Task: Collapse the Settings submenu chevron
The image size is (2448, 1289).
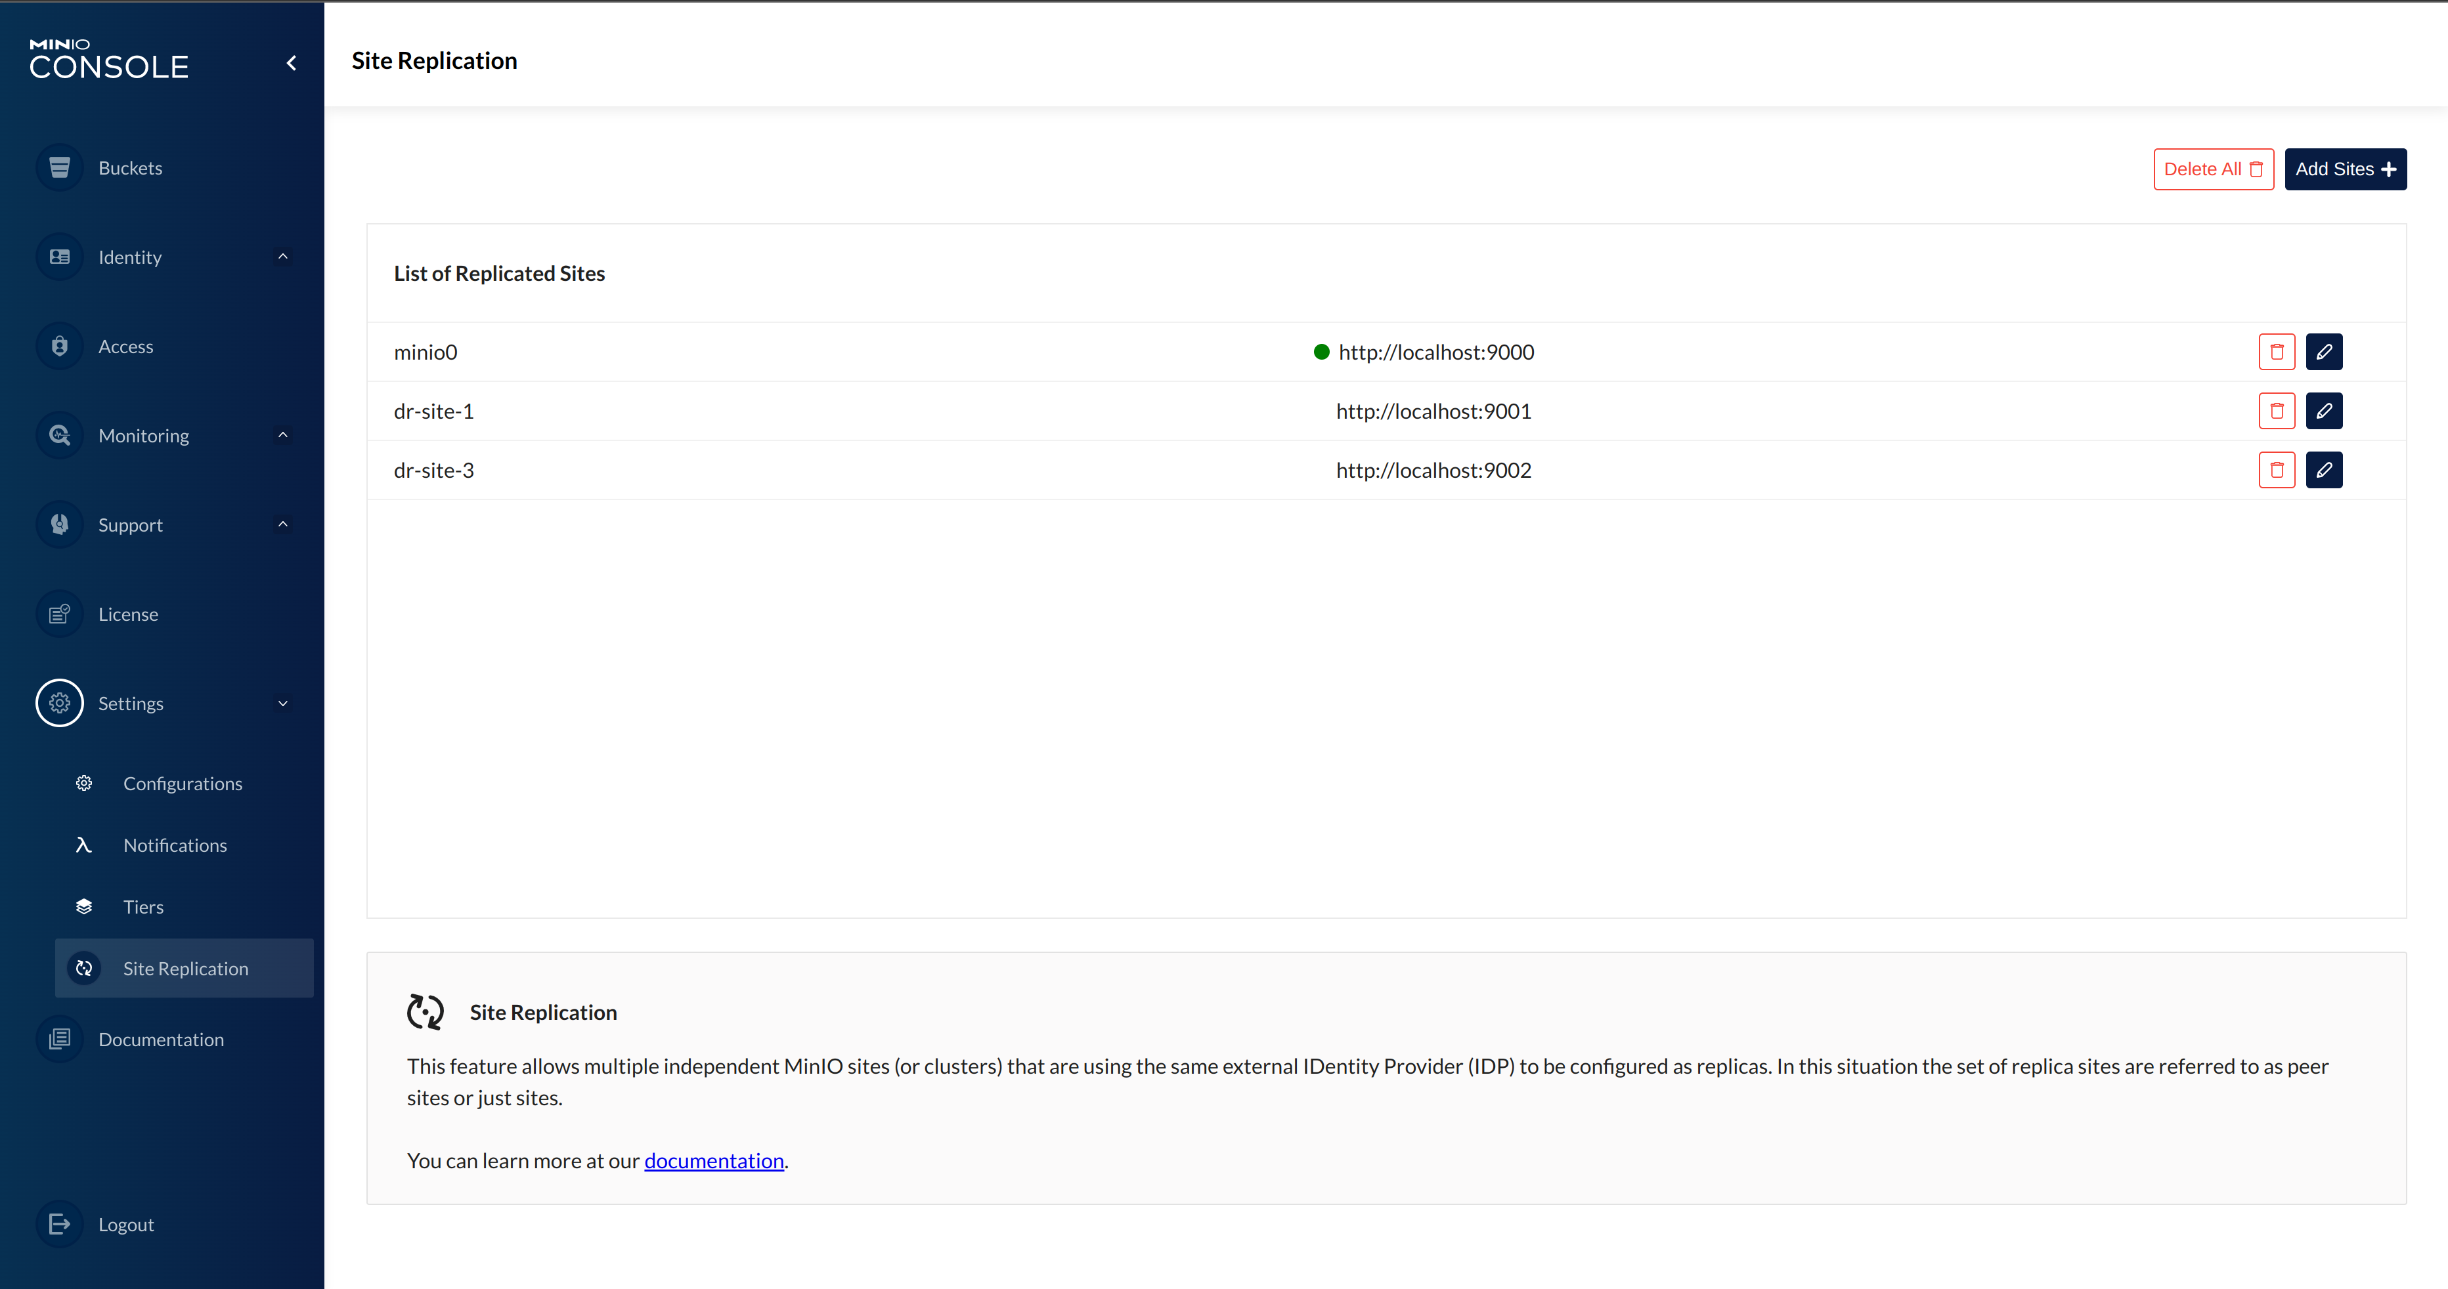Action: click(x=282, y=704)
